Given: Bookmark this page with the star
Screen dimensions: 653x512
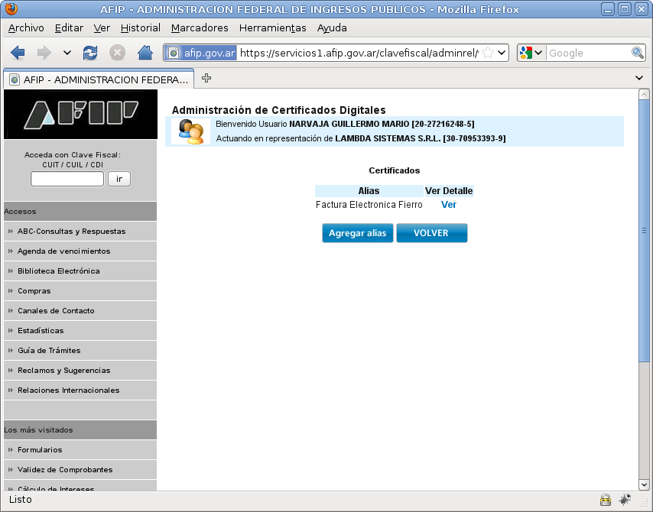Looking at the screenshot, I should 488,53.
